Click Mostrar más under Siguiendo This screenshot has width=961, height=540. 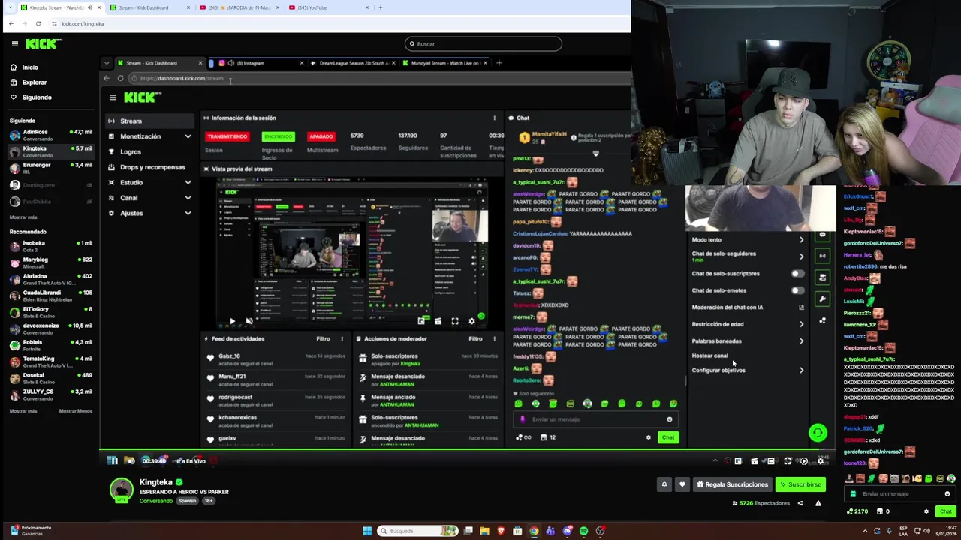click(x=23, y=217)
